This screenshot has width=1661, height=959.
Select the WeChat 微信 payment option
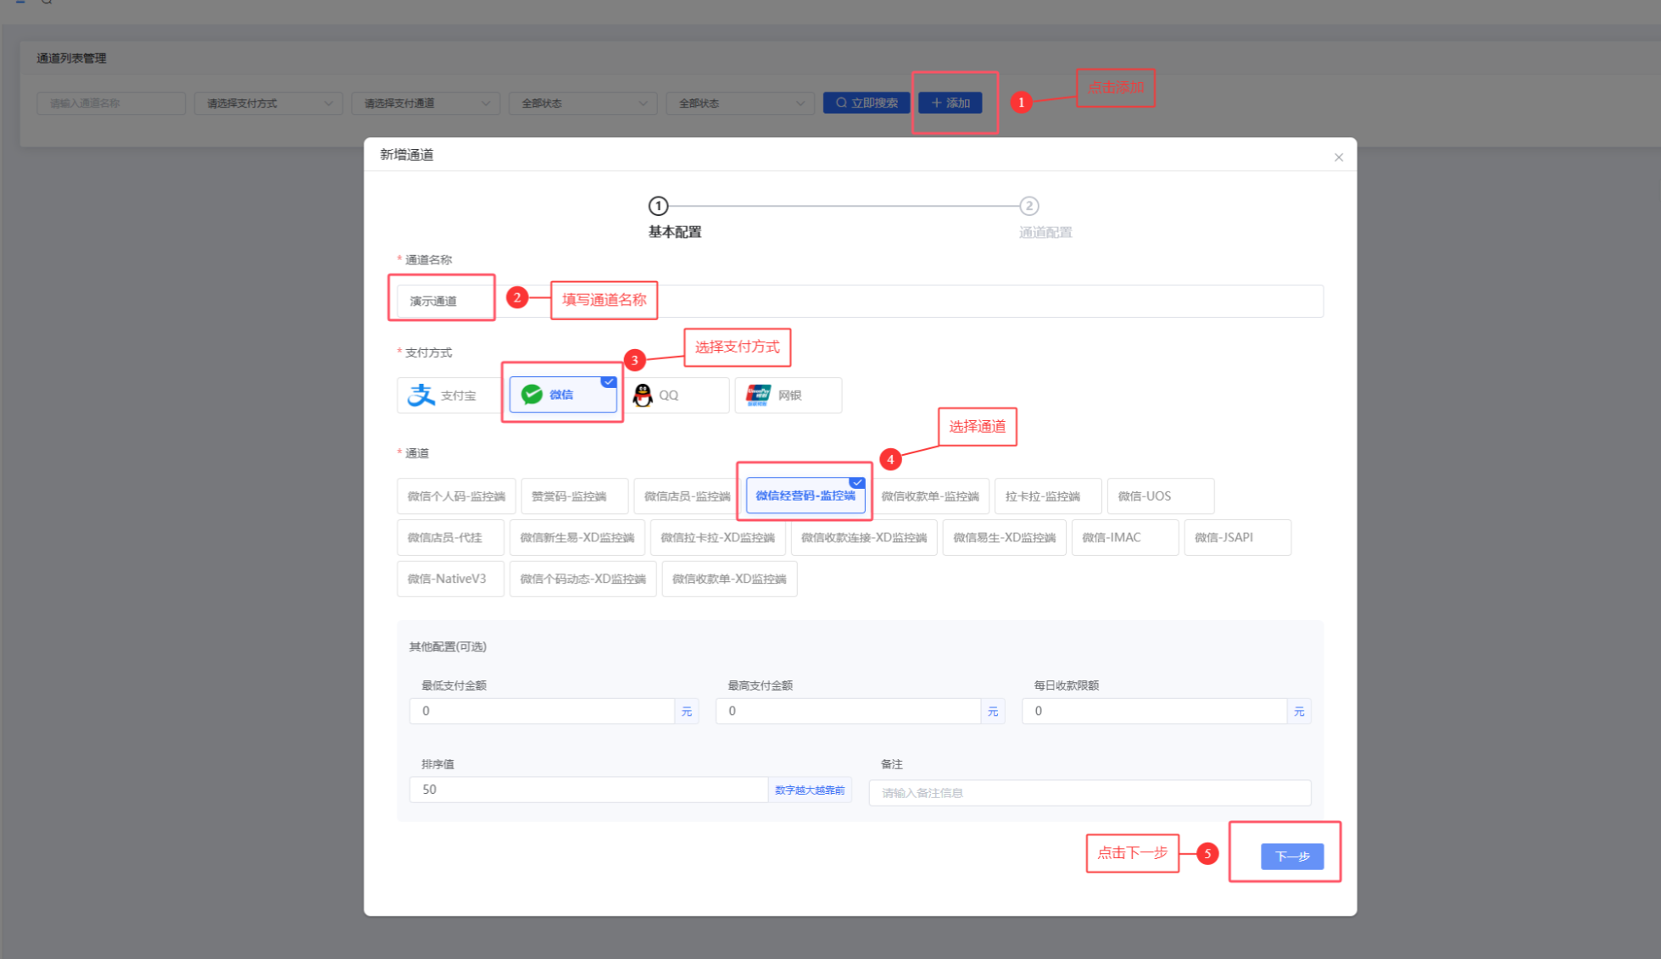[561, 395]
